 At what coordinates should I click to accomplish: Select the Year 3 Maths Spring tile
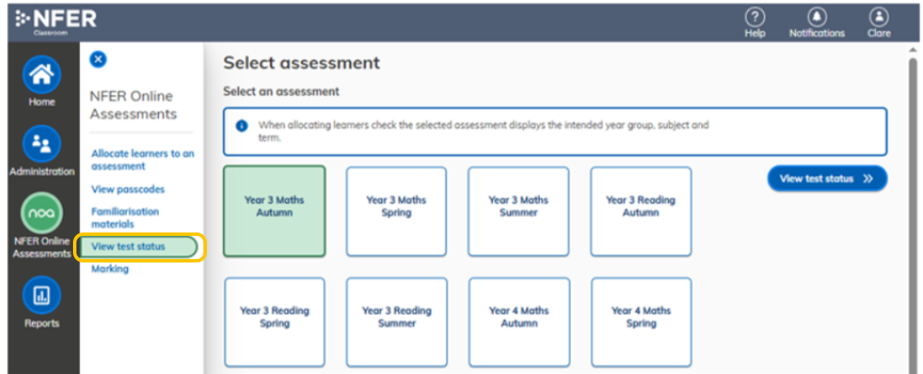coord(396,211)
